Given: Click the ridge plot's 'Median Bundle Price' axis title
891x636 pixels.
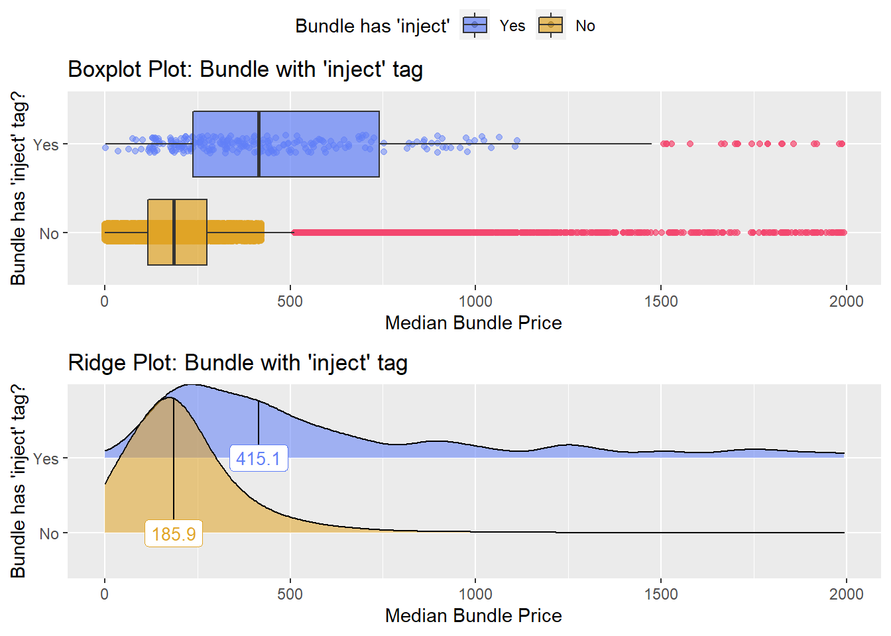Looking at the screenshot, I should click(x=473, y=615).
